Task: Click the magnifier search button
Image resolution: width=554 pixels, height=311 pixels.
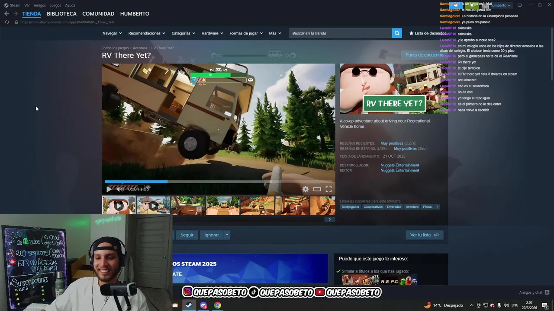Action: (x=397, y=33)
